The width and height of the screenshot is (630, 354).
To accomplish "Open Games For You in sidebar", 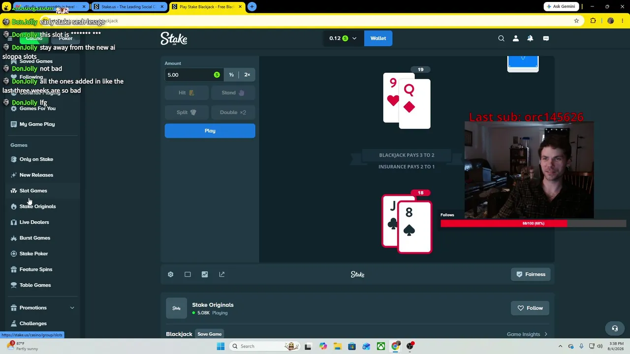I will point(37,109).
